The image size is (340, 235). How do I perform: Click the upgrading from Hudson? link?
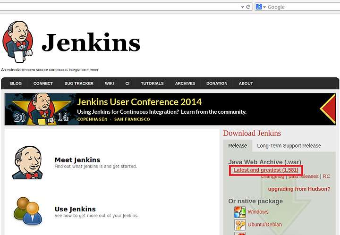pyautogui.click(x=299, y=189)
